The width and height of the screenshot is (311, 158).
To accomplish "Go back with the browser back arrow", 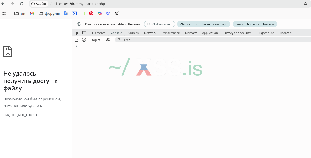I will tap(3, 4).
